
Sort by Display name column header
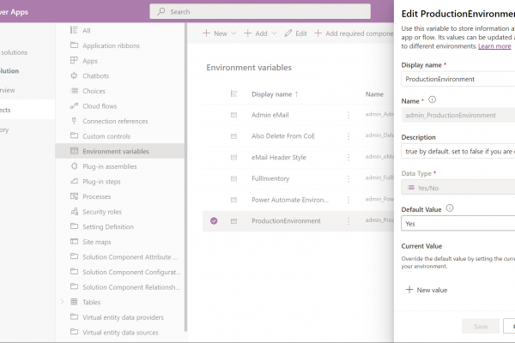click(x=275, y=94)
